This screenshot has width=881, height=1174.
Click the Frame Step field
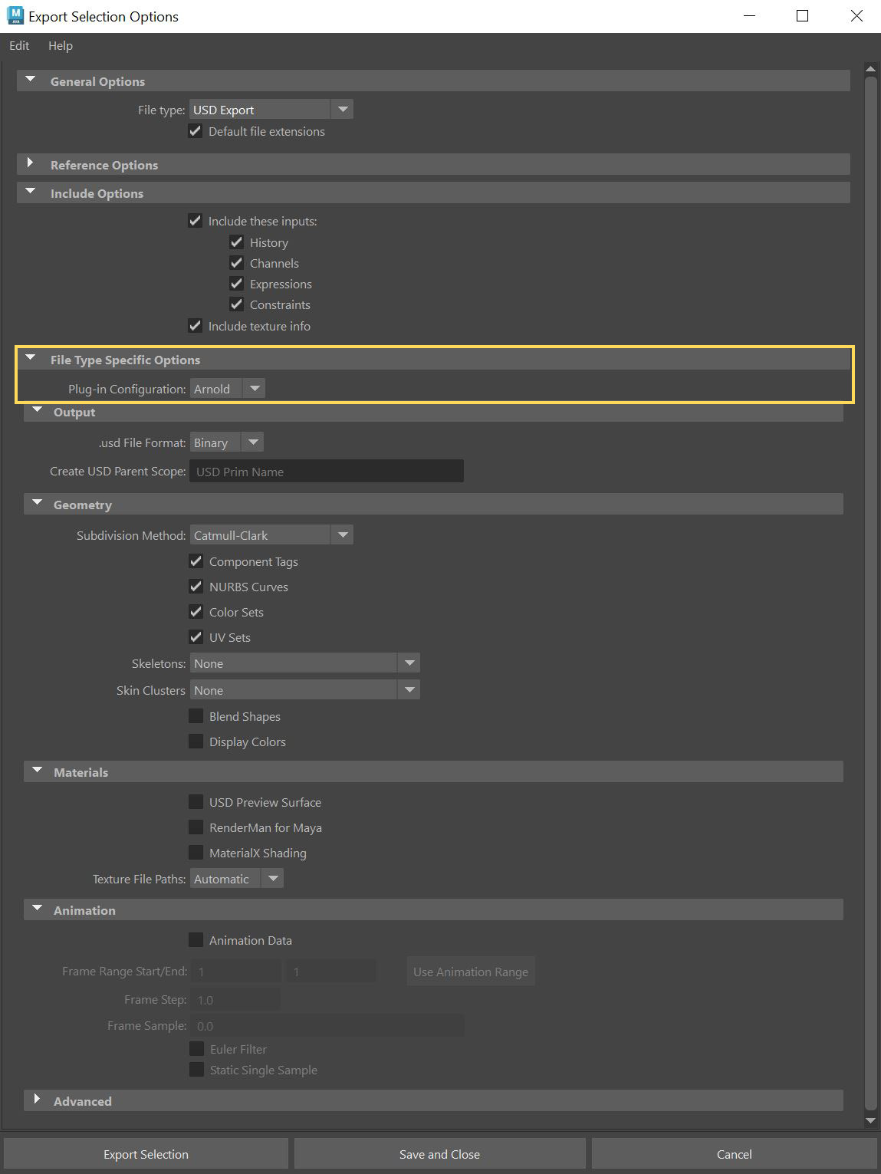coord(236,1000)
